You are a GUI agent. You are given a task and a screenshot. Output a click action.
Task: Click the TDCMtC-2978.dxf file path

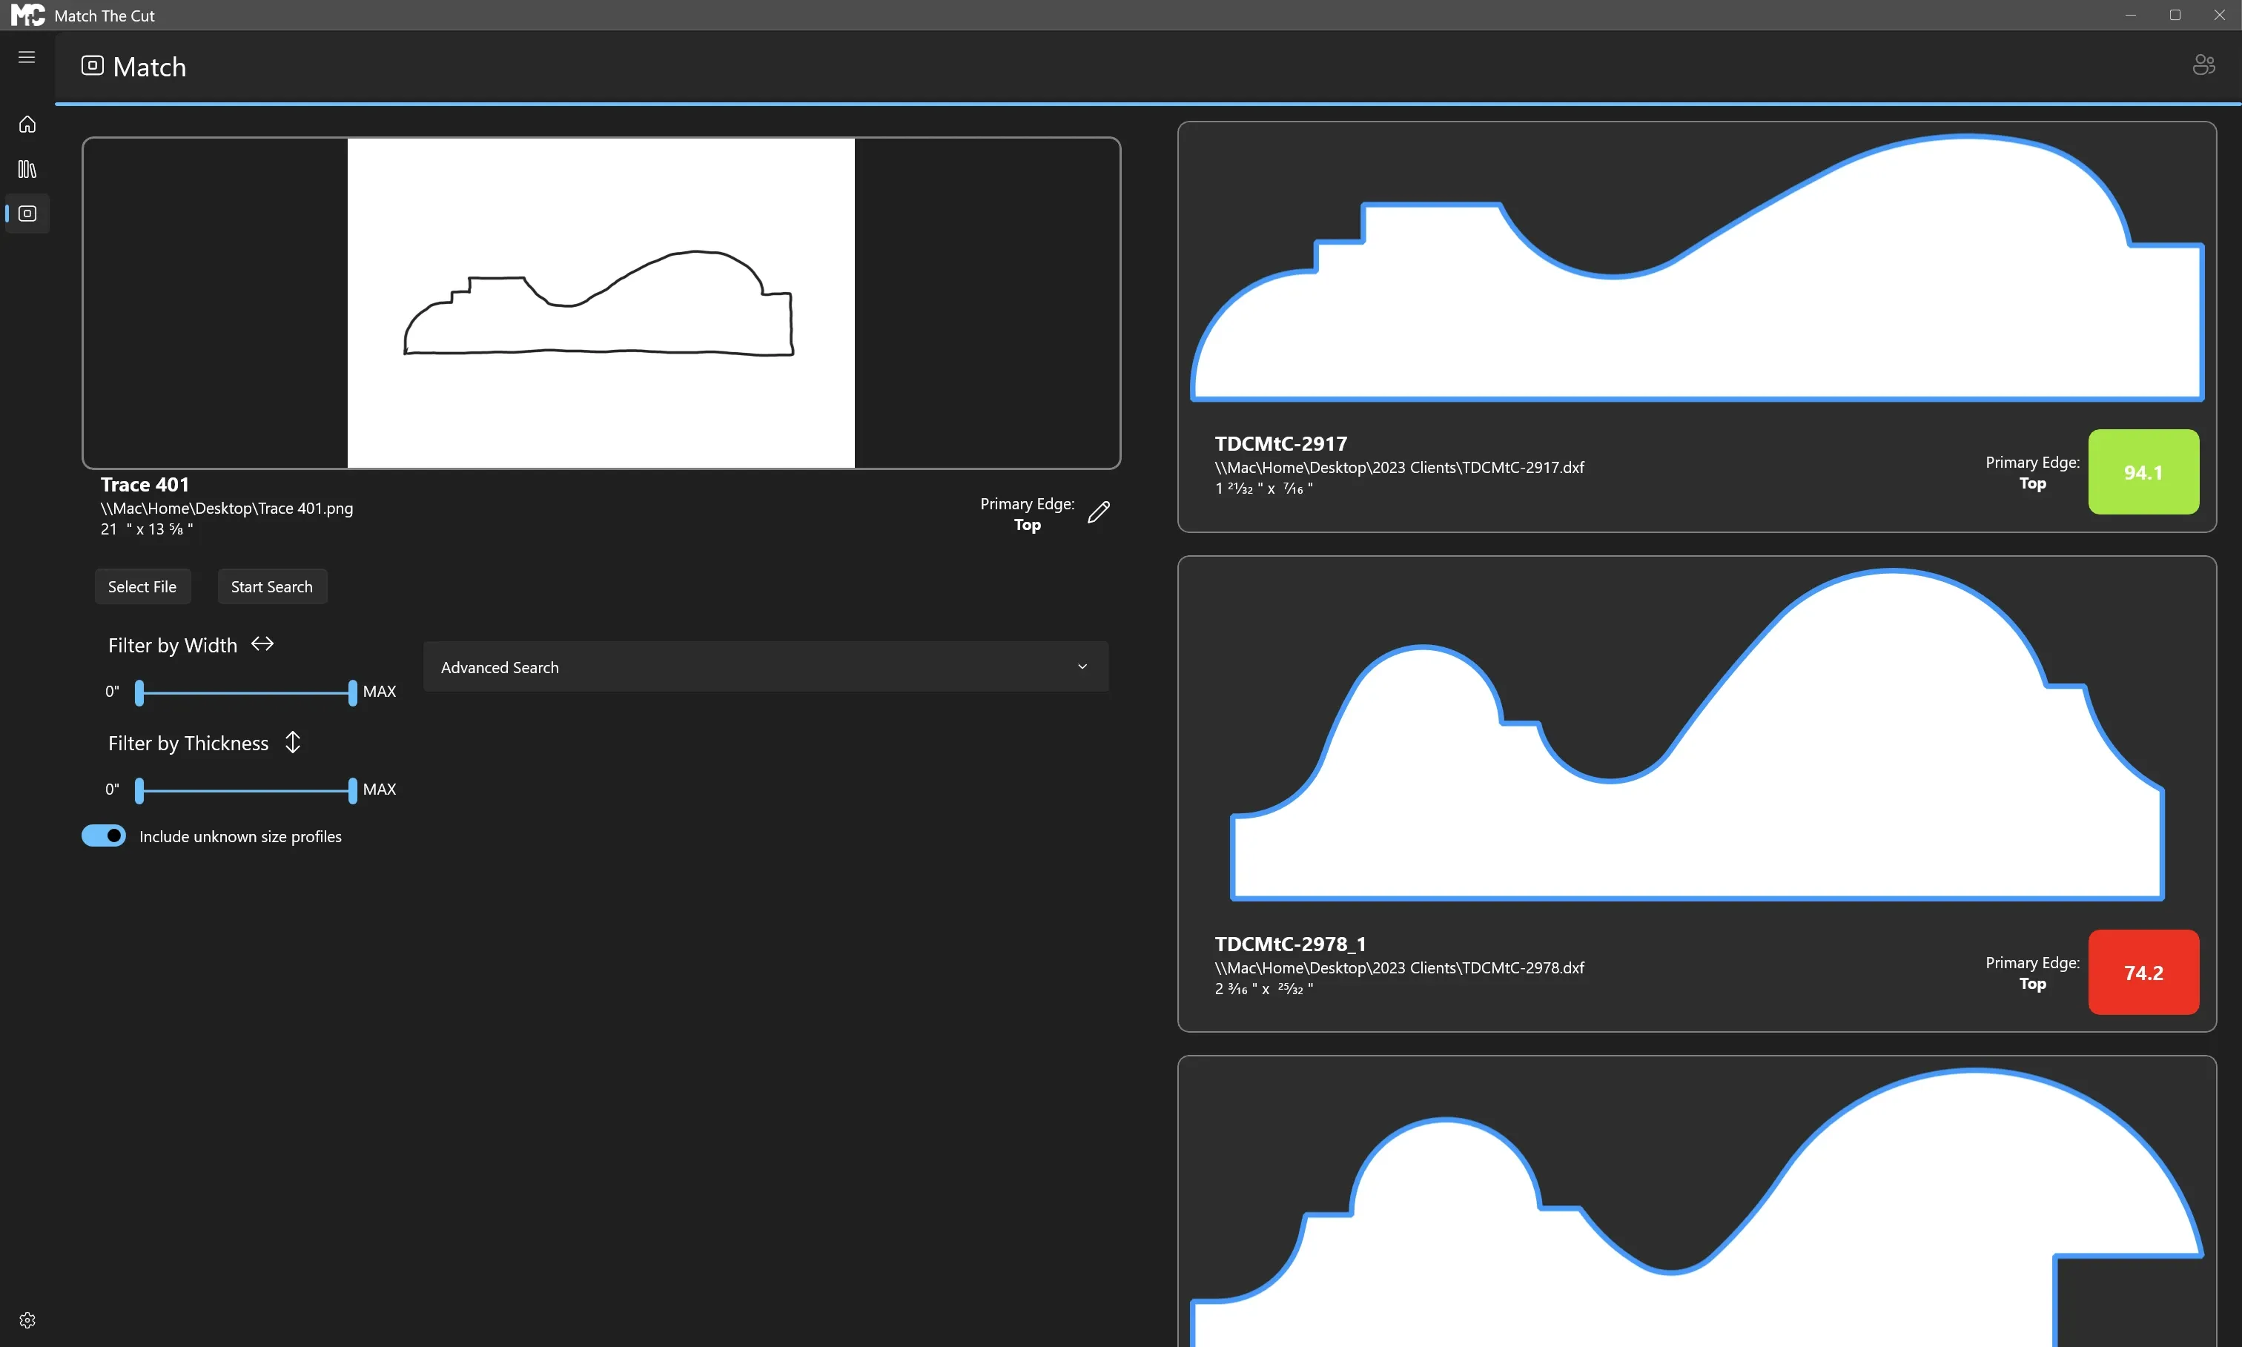pos(1399,967)
